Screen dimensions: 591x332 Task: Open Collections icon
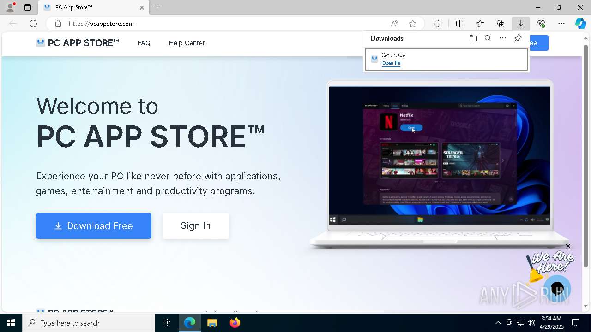point(501,24)
